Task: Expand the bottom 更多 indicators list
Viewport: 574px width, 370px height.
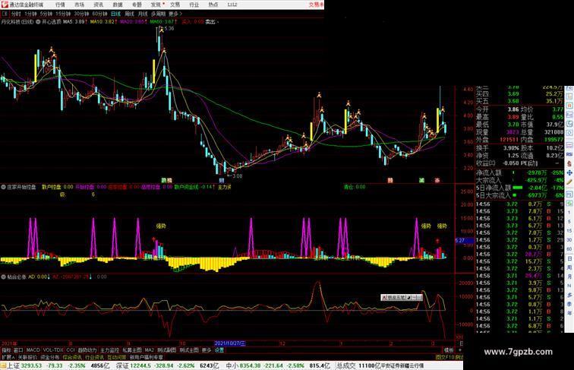Action: (207, 350)
